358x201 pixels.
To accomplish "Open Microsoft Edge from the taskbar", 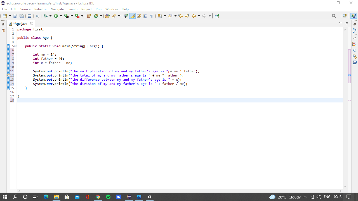I will point(46,197).
